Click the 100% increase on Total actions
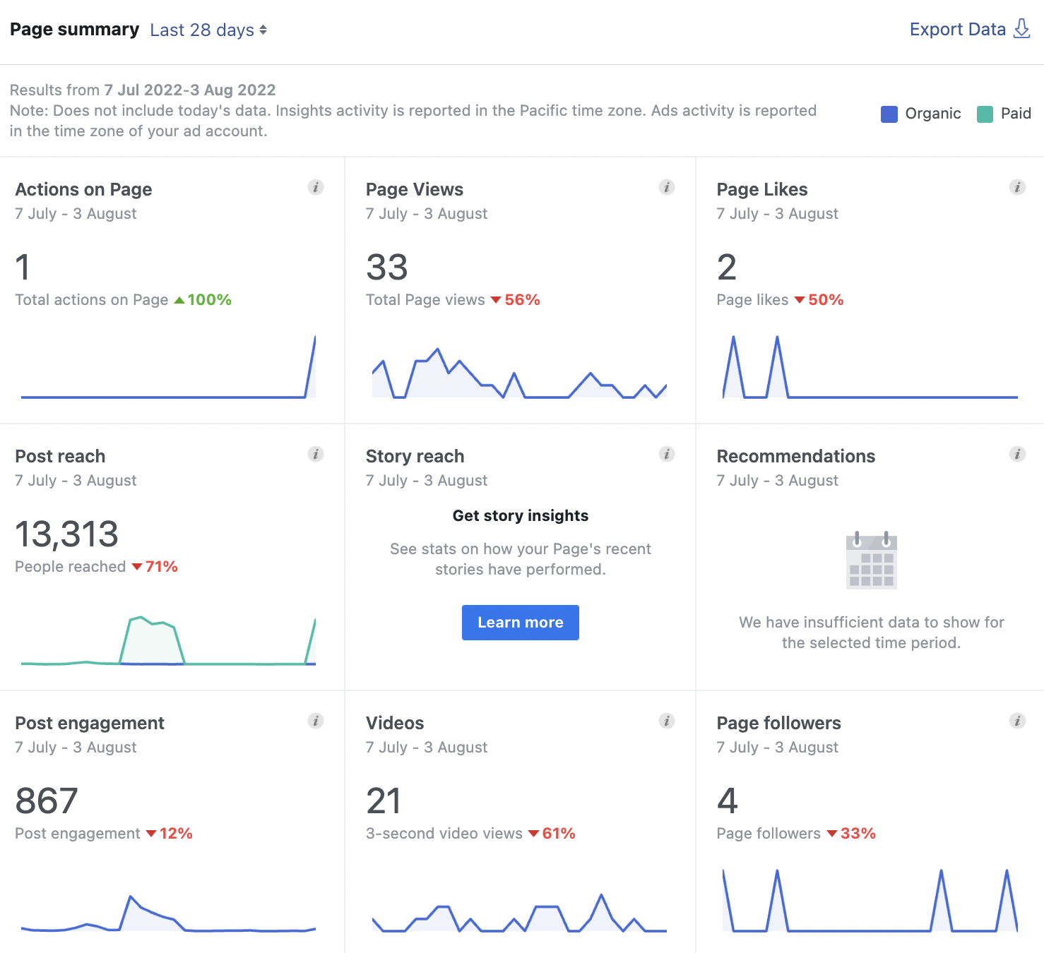1044x953 pixels. (203, 299)
